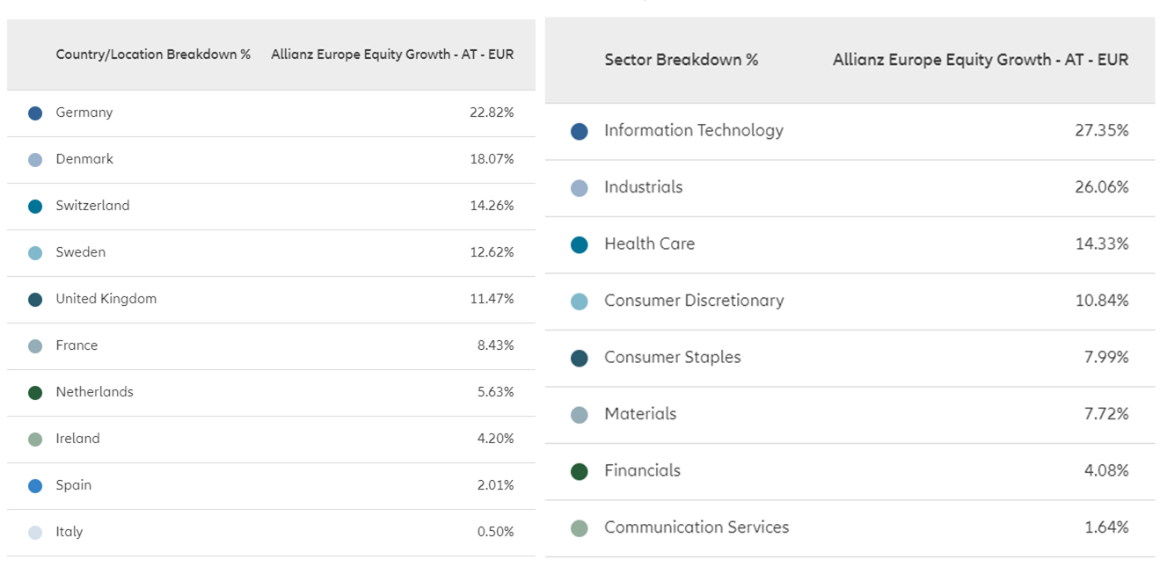Click the Ireland country label
The image size is (1167, 567).
tap(77, 439)
